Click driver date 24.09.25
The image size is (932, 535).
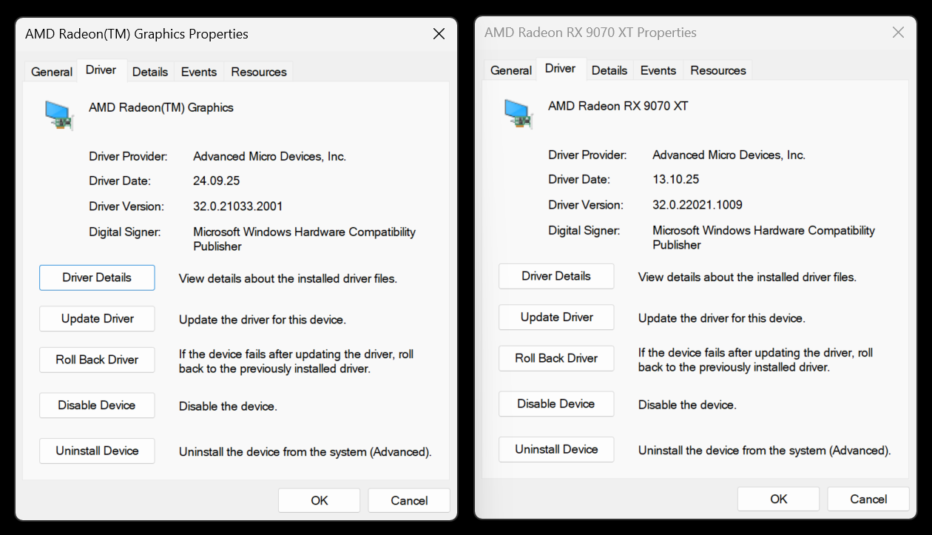pyautogui.click(x=217, y=181)
